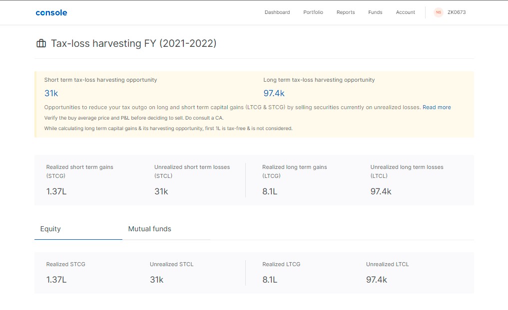This screenshot has height=310, width=508.
Task: Select the 31k value under Unrealized STCL
Action: click(x=157, y=280)
